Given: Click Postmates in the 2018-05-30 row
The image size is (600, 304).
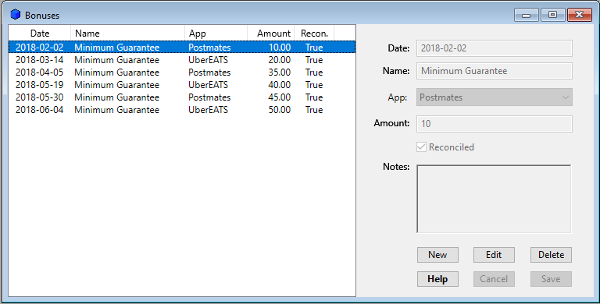Looking at the screenshot, I should point(209,97).
